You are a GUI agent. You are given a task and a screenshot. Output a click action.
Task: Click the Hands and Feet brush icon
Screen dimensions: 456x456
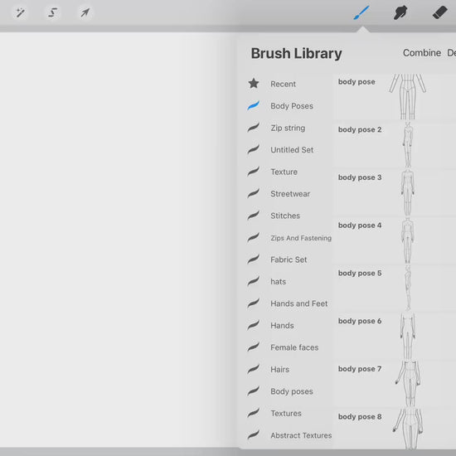tap(254, 303)
